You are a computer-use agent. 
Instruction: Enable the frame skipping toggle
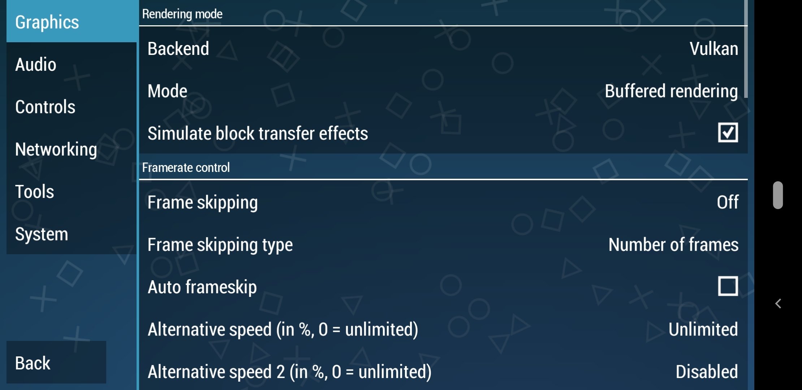coord(726,201)
